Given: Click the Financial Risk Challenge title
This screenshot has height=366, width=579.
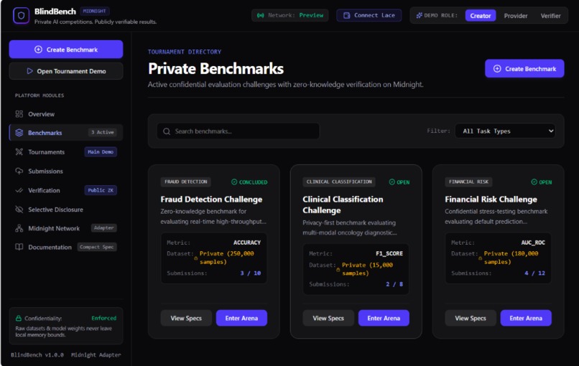Looking at the screenshot, I should [x=491, y=200].
